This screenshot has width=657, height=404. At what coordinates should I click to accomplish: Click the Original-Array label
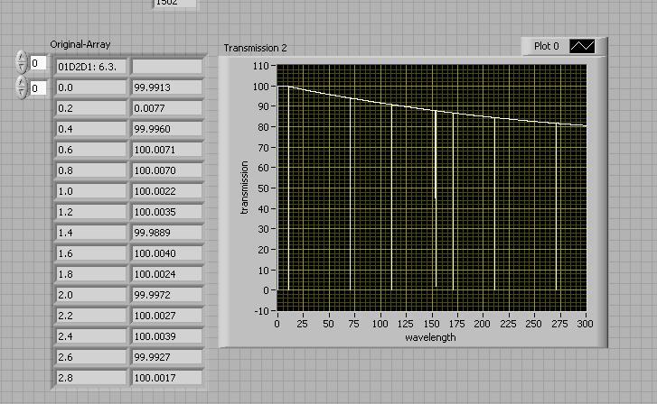[x=80, y=44]
